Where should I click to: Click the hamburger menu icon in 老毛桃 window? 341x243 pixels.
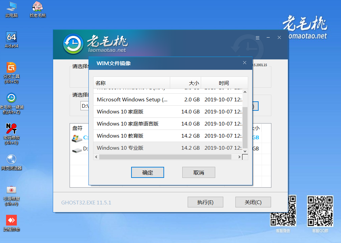tap(258, 38)
